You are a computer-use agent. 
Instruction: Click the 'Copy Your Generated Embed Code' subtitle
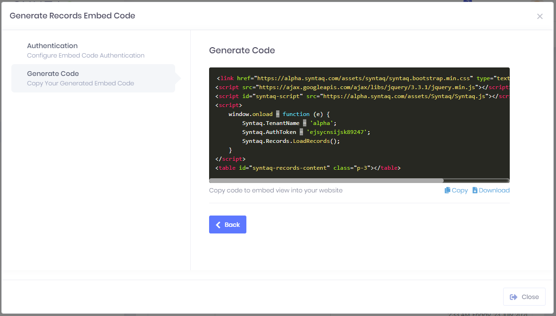click(81, 83)
